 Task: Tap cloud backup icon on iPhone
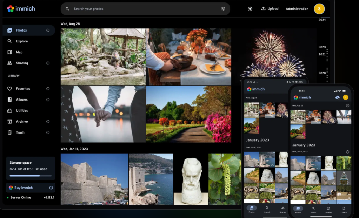338,97
